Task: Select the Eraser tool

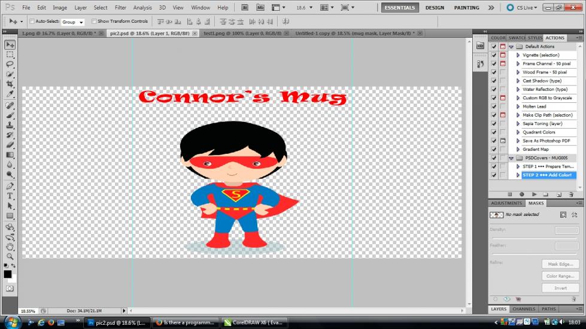Action: (10, 145)
